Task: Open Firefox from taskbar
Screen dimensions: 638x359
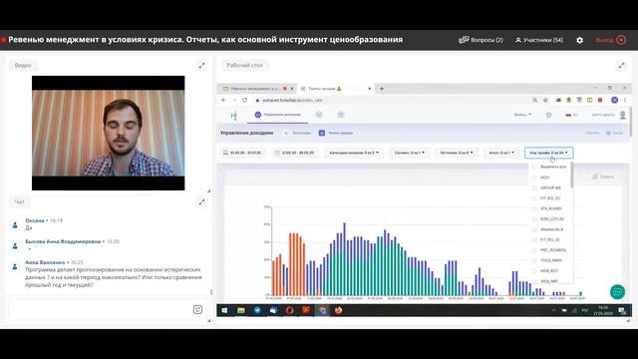Action: click(338, 310)
